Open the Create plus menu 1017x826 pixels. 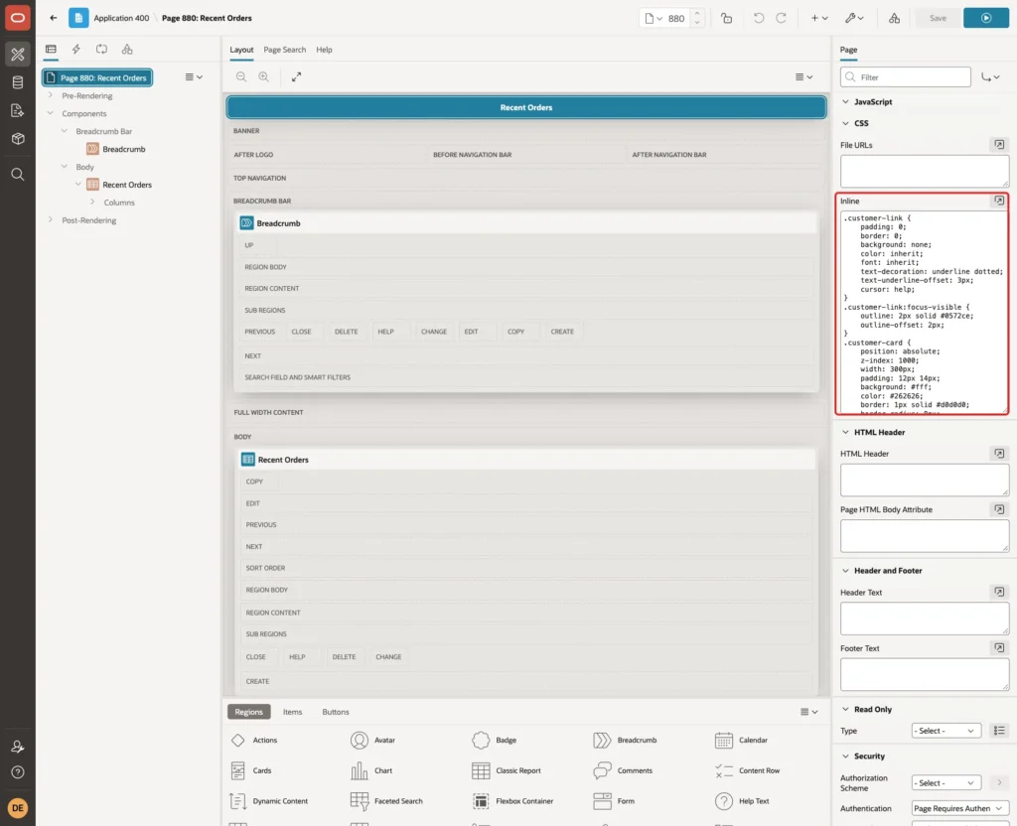[819, 18]
